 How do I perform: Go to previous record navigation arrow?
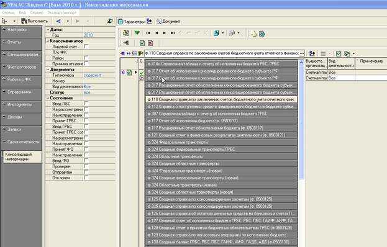point(157,33)
